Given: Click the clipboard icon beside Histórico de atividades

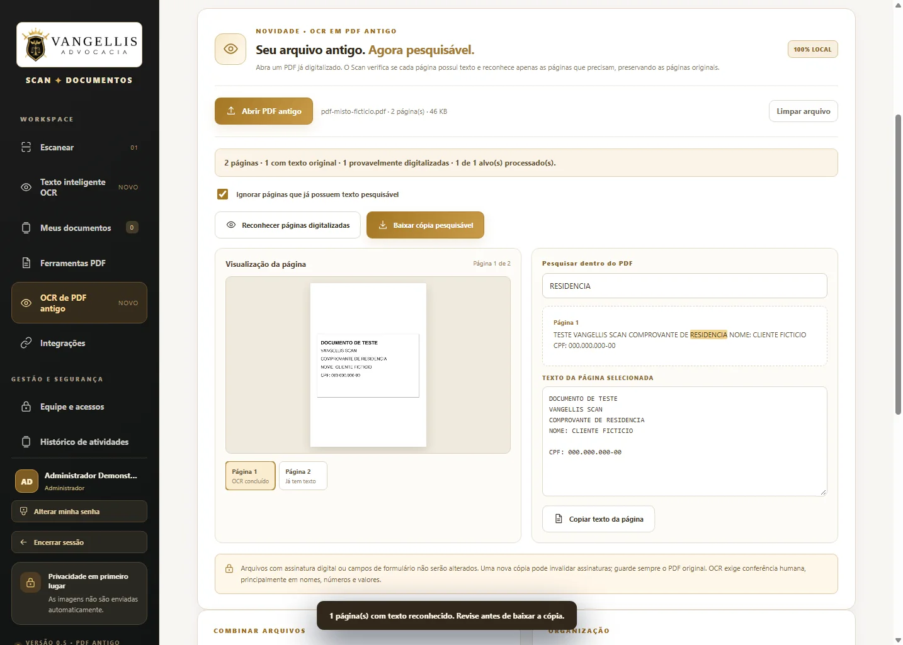Looking at the screenshot, I should (x=26, y=442).
